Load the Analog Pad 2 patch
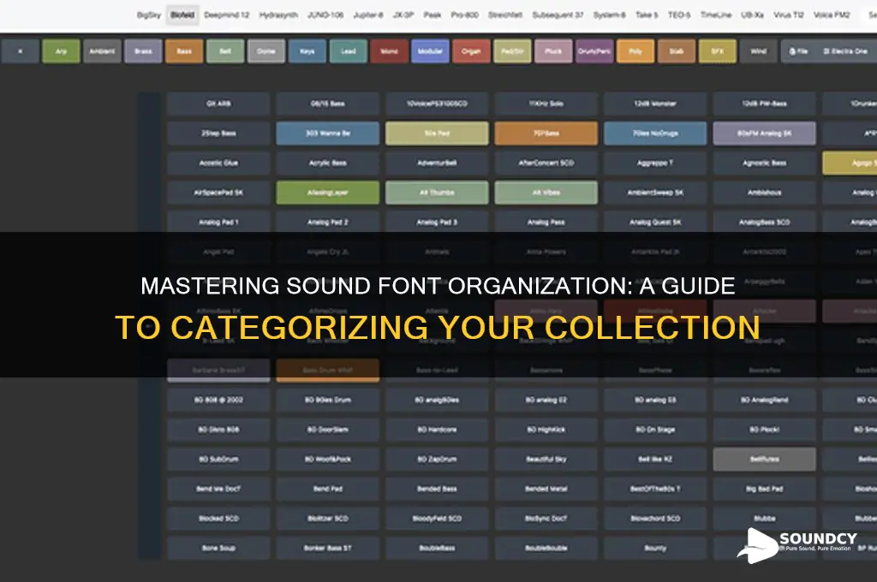This screenshot has height=582, width=877. tap(328, 223)
